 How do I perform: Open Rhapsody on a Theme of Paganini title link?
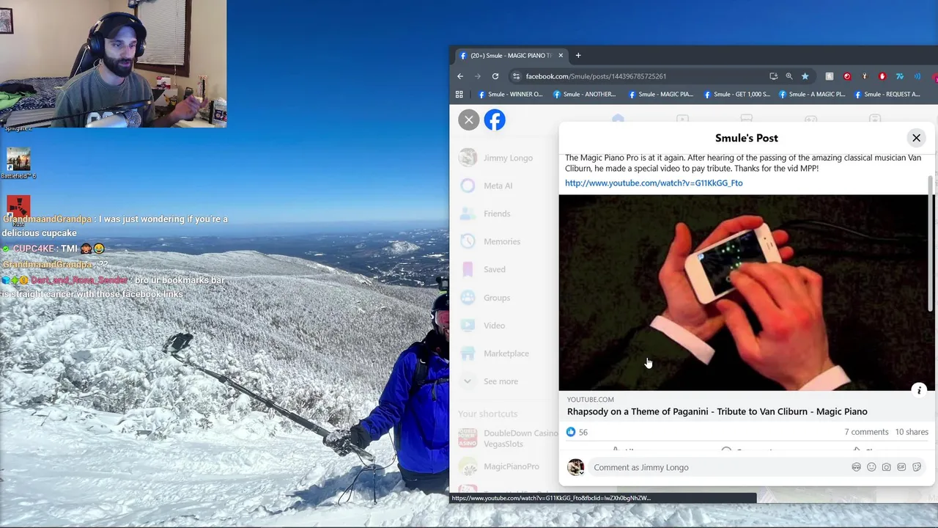pos(717,411)
